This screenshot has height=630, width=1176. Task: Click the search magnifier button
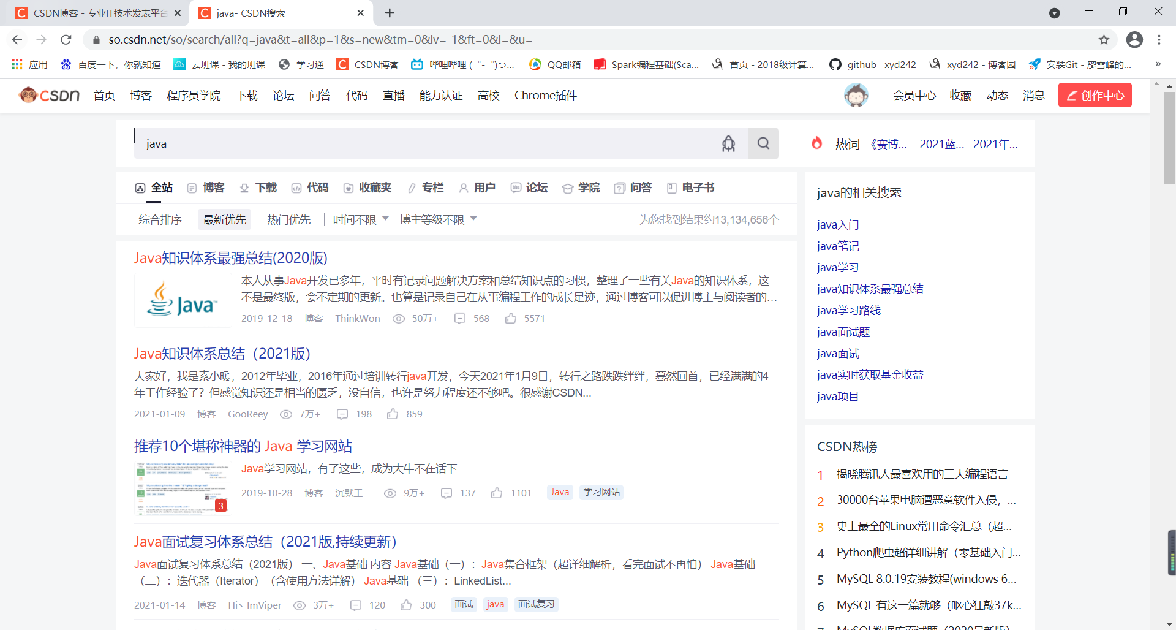pyautogui.click(x=763, y=143)
